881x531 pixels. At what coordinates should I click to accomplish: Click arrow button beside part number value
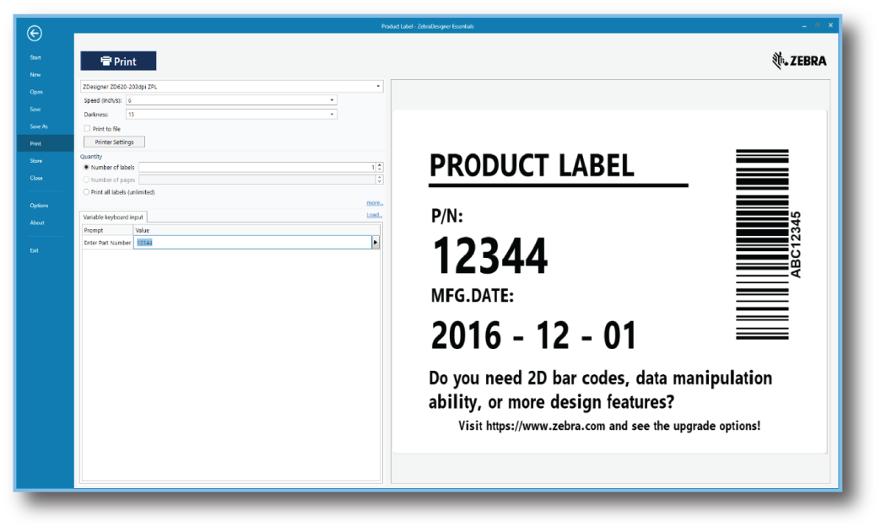pos(376,243)
